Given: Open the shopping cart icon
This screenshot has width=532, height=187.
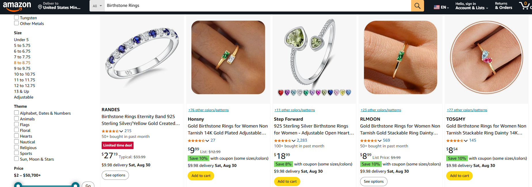Looking at the screenshot, I should 525,6.
